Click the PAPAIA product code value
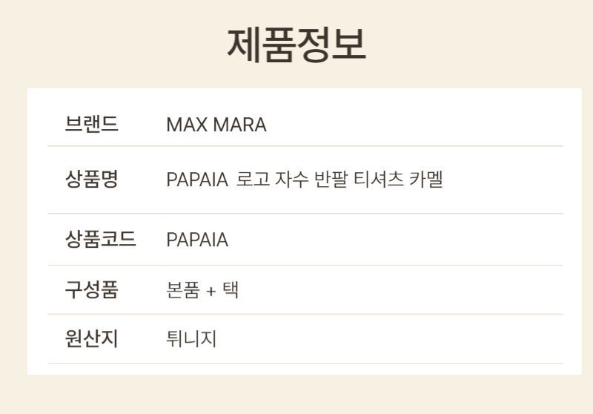This screenshot has height=414, width=593. [x=196, y=240]
